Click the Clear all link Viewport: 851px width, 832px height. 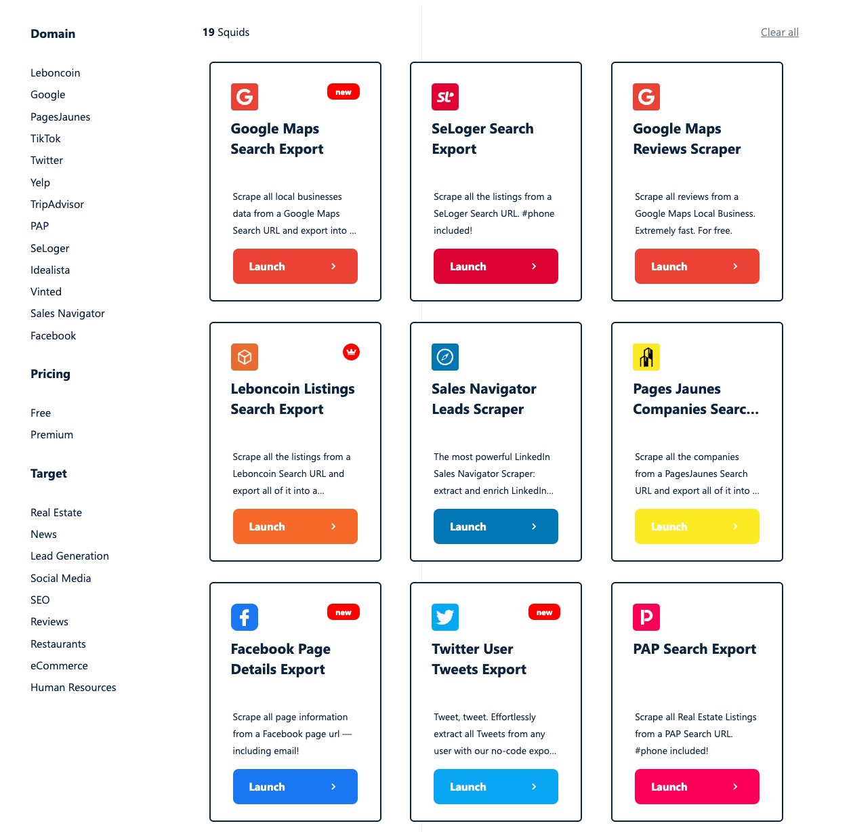(779, 33)
